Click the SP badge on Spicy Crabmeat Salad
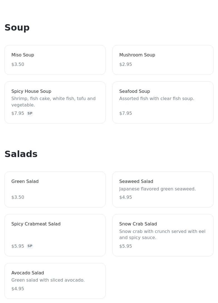 pos(30,246)
